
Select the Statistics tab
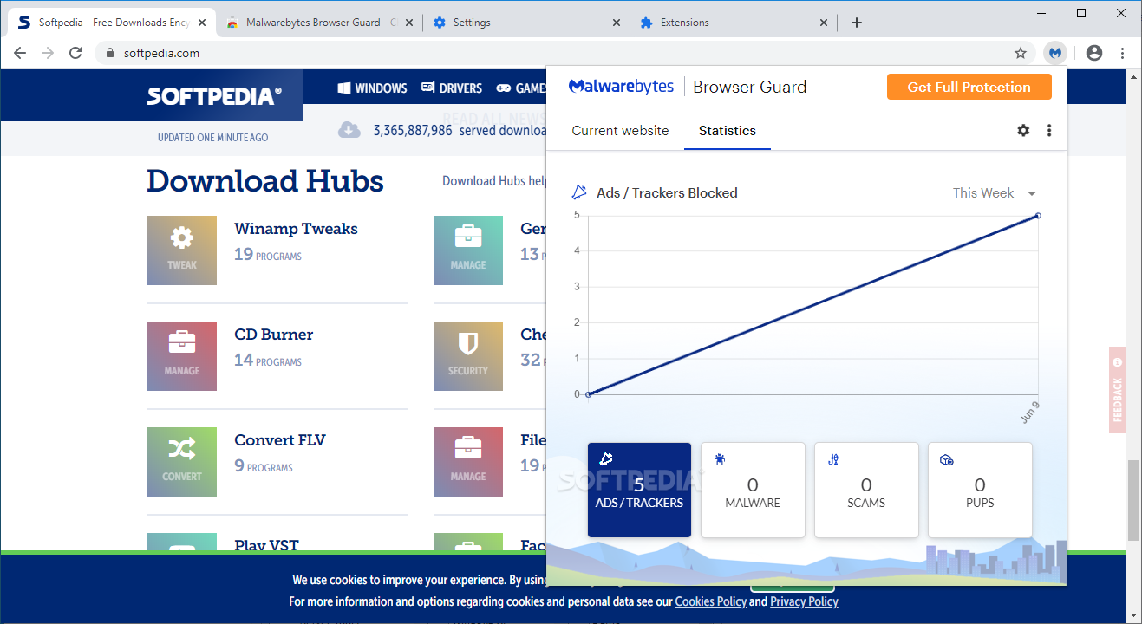coord(728,131)
